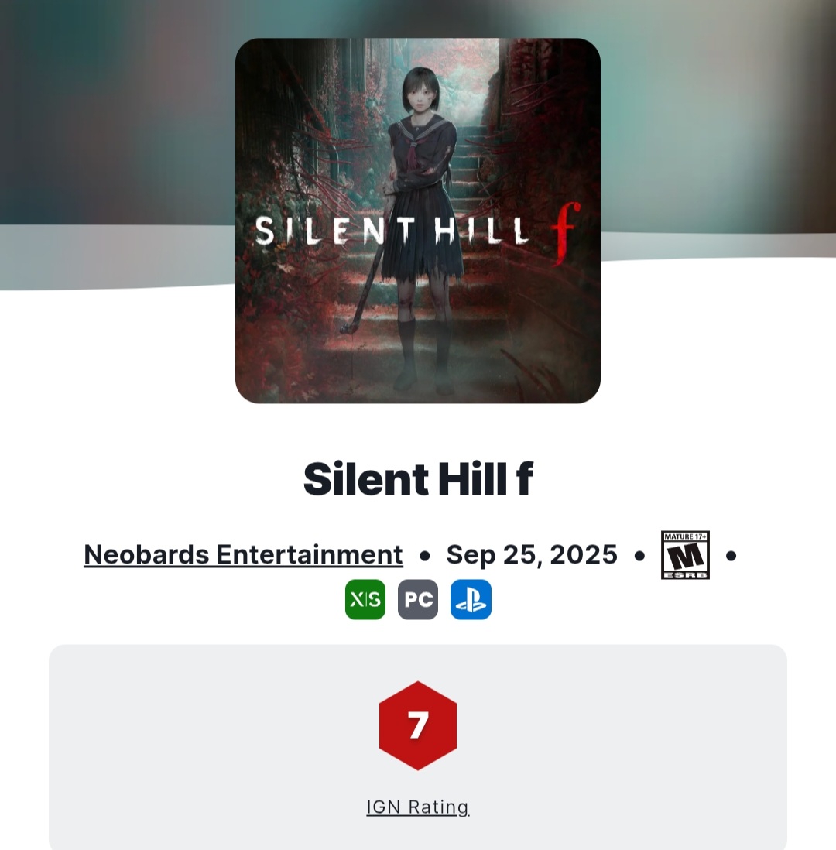Viewport: 836px width, 850px height.
Task: Tap the blue PlayStation platform icon
Action: 471,599
